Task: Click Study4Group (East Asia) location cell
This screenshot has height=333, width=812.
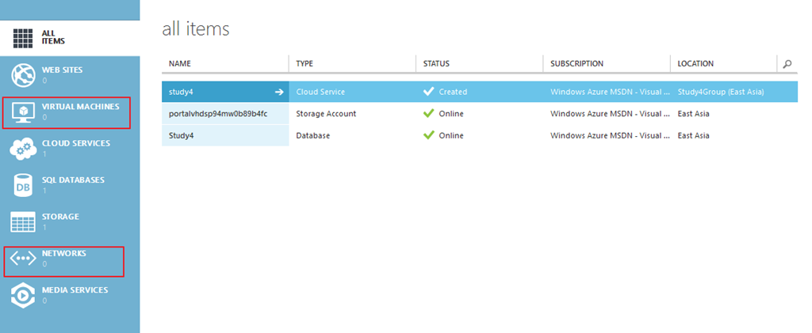Action: click(x=721, y=92)
